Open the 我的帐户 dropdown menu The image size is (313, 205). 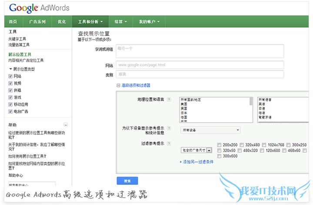click(x=149, y=22)
